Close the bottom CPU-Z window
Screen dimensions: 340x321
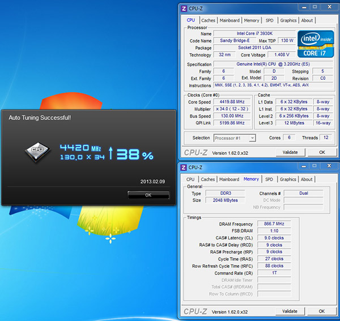click(x=329, y=166)
